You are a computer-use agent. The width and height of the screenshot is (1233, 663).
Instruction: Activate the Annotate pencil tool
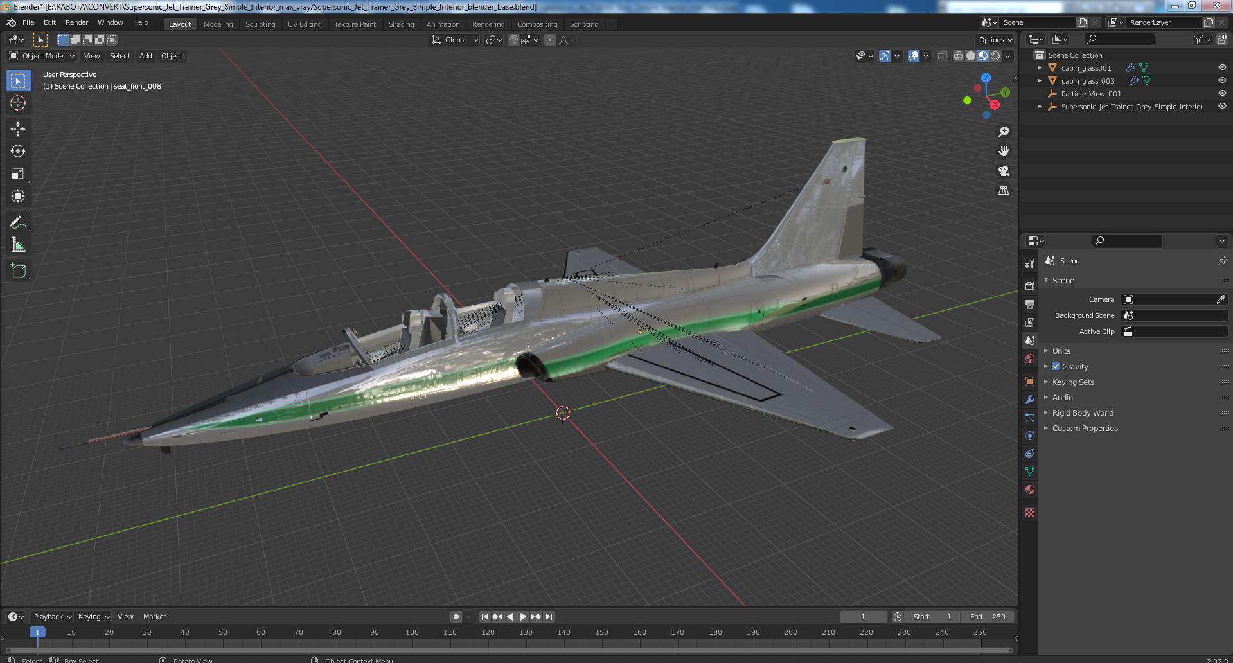tap(18, 223)
